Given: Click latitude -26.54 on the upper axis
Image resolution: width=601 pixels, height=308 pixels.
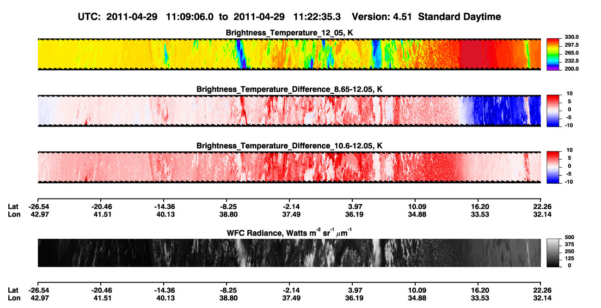Looking at the screenshot, I should (39, 206).
